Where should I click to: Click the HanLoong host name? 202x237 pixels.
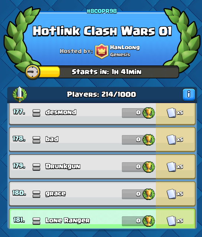point(125,47)
